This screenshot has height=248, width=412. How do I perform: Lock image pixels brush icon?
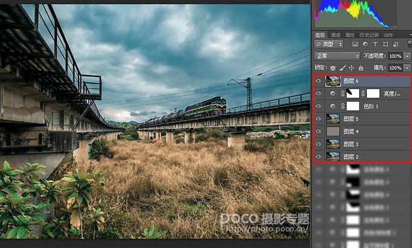(342, 68)
